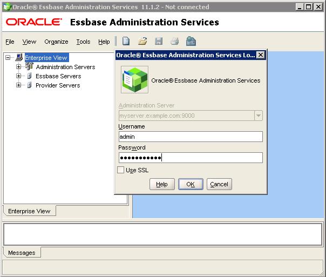Minimize the main application window
Screen dimensions: 326x277
[300, 7]
